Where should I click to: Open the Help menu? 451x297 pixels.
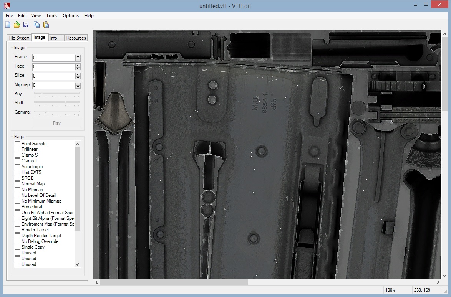[x=89, y=16]
